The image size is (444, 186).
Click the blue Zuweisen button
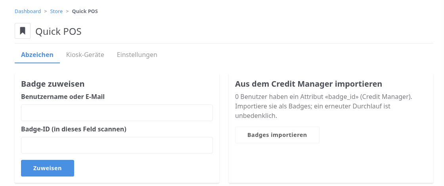tap(48, 168)
